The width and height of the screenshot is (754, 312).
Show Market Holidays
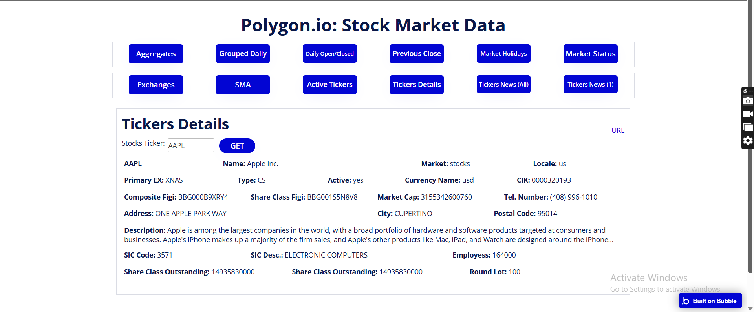pos(503,54)
